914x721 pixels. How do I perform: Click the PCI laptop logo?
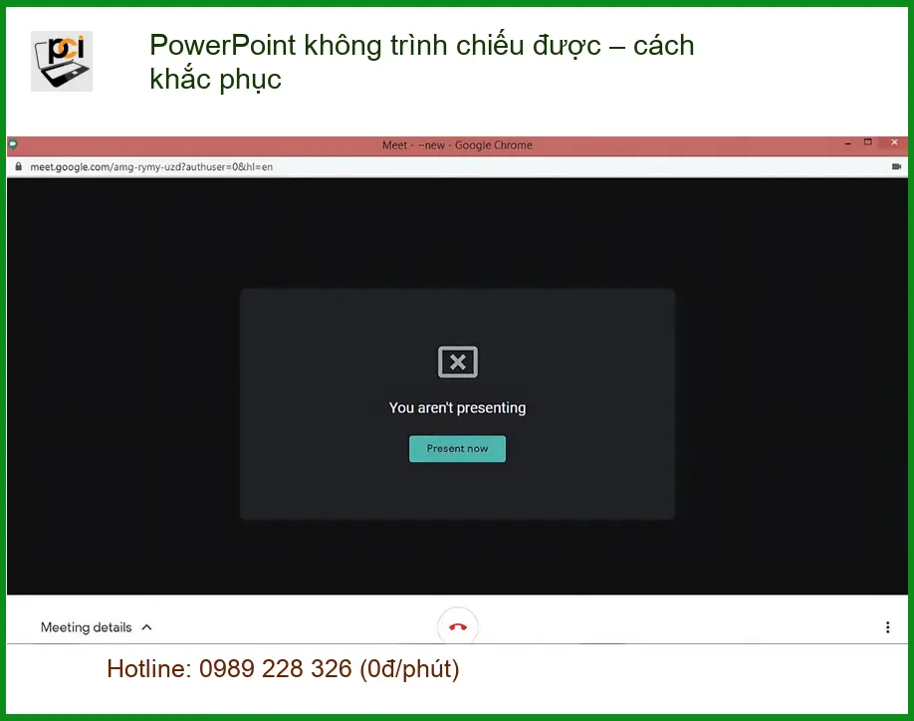(62, 61)
